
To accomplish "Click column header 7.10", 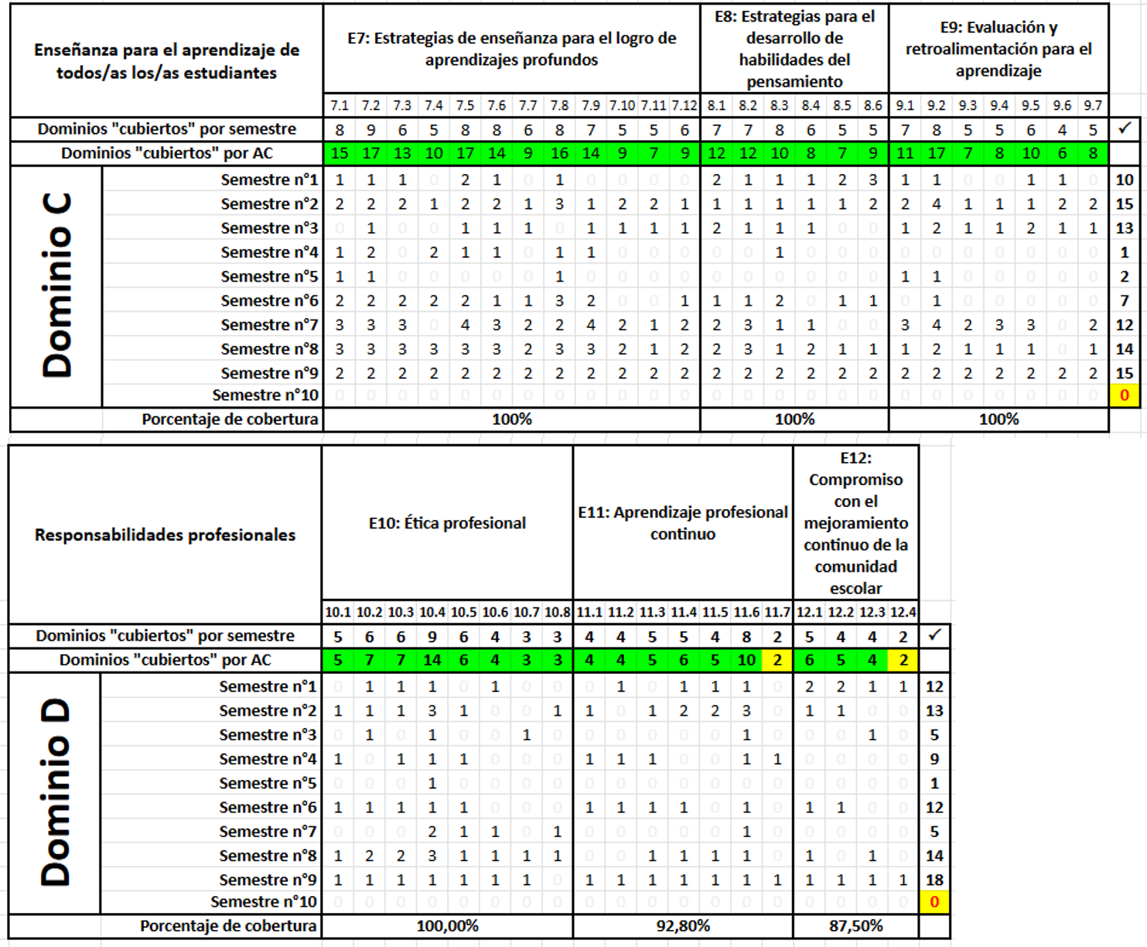I will point(622,105).
